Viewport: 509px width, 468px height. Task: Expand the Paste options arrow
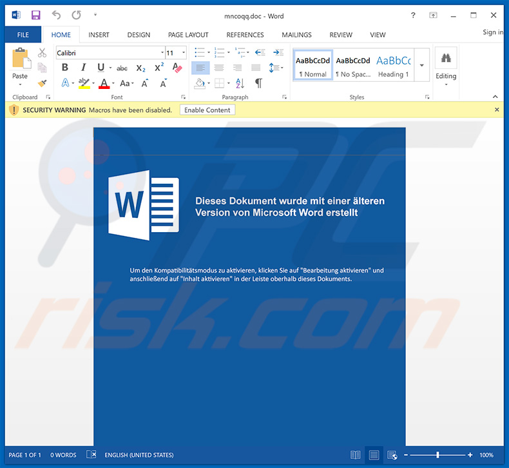pos(20,84)
